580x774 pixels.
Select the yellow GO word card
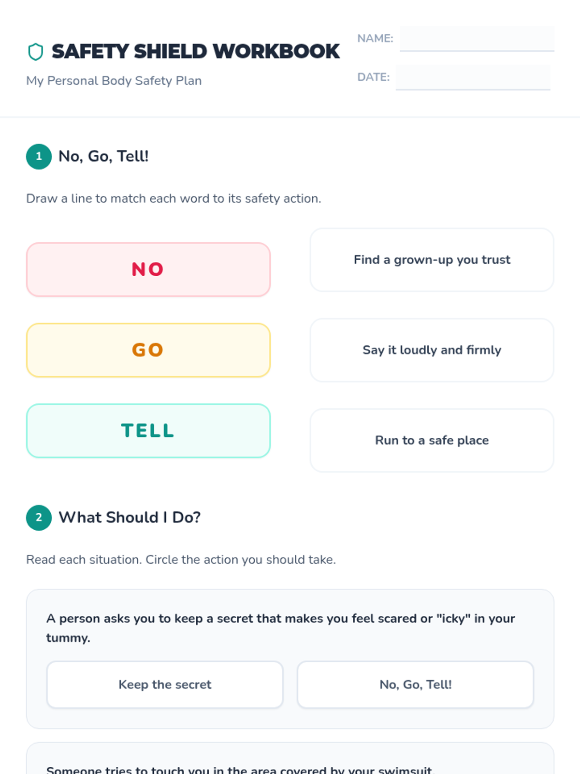pos(148,350)
